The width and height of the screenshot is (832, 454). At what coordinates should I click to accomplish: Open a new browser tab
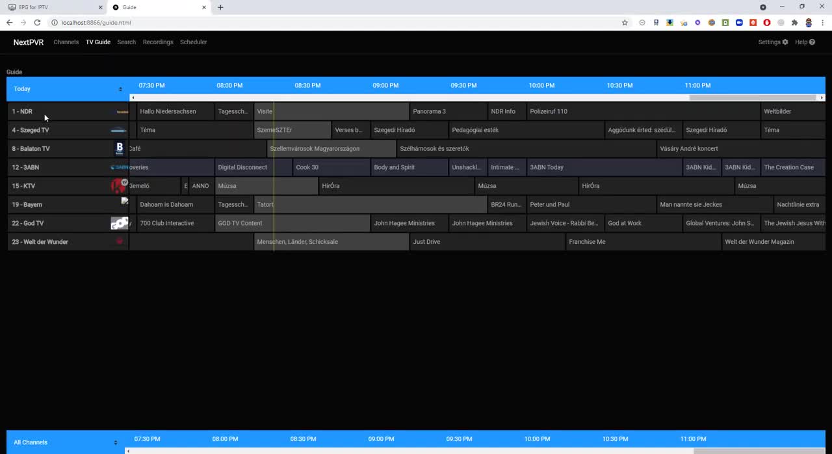point(220,7)
